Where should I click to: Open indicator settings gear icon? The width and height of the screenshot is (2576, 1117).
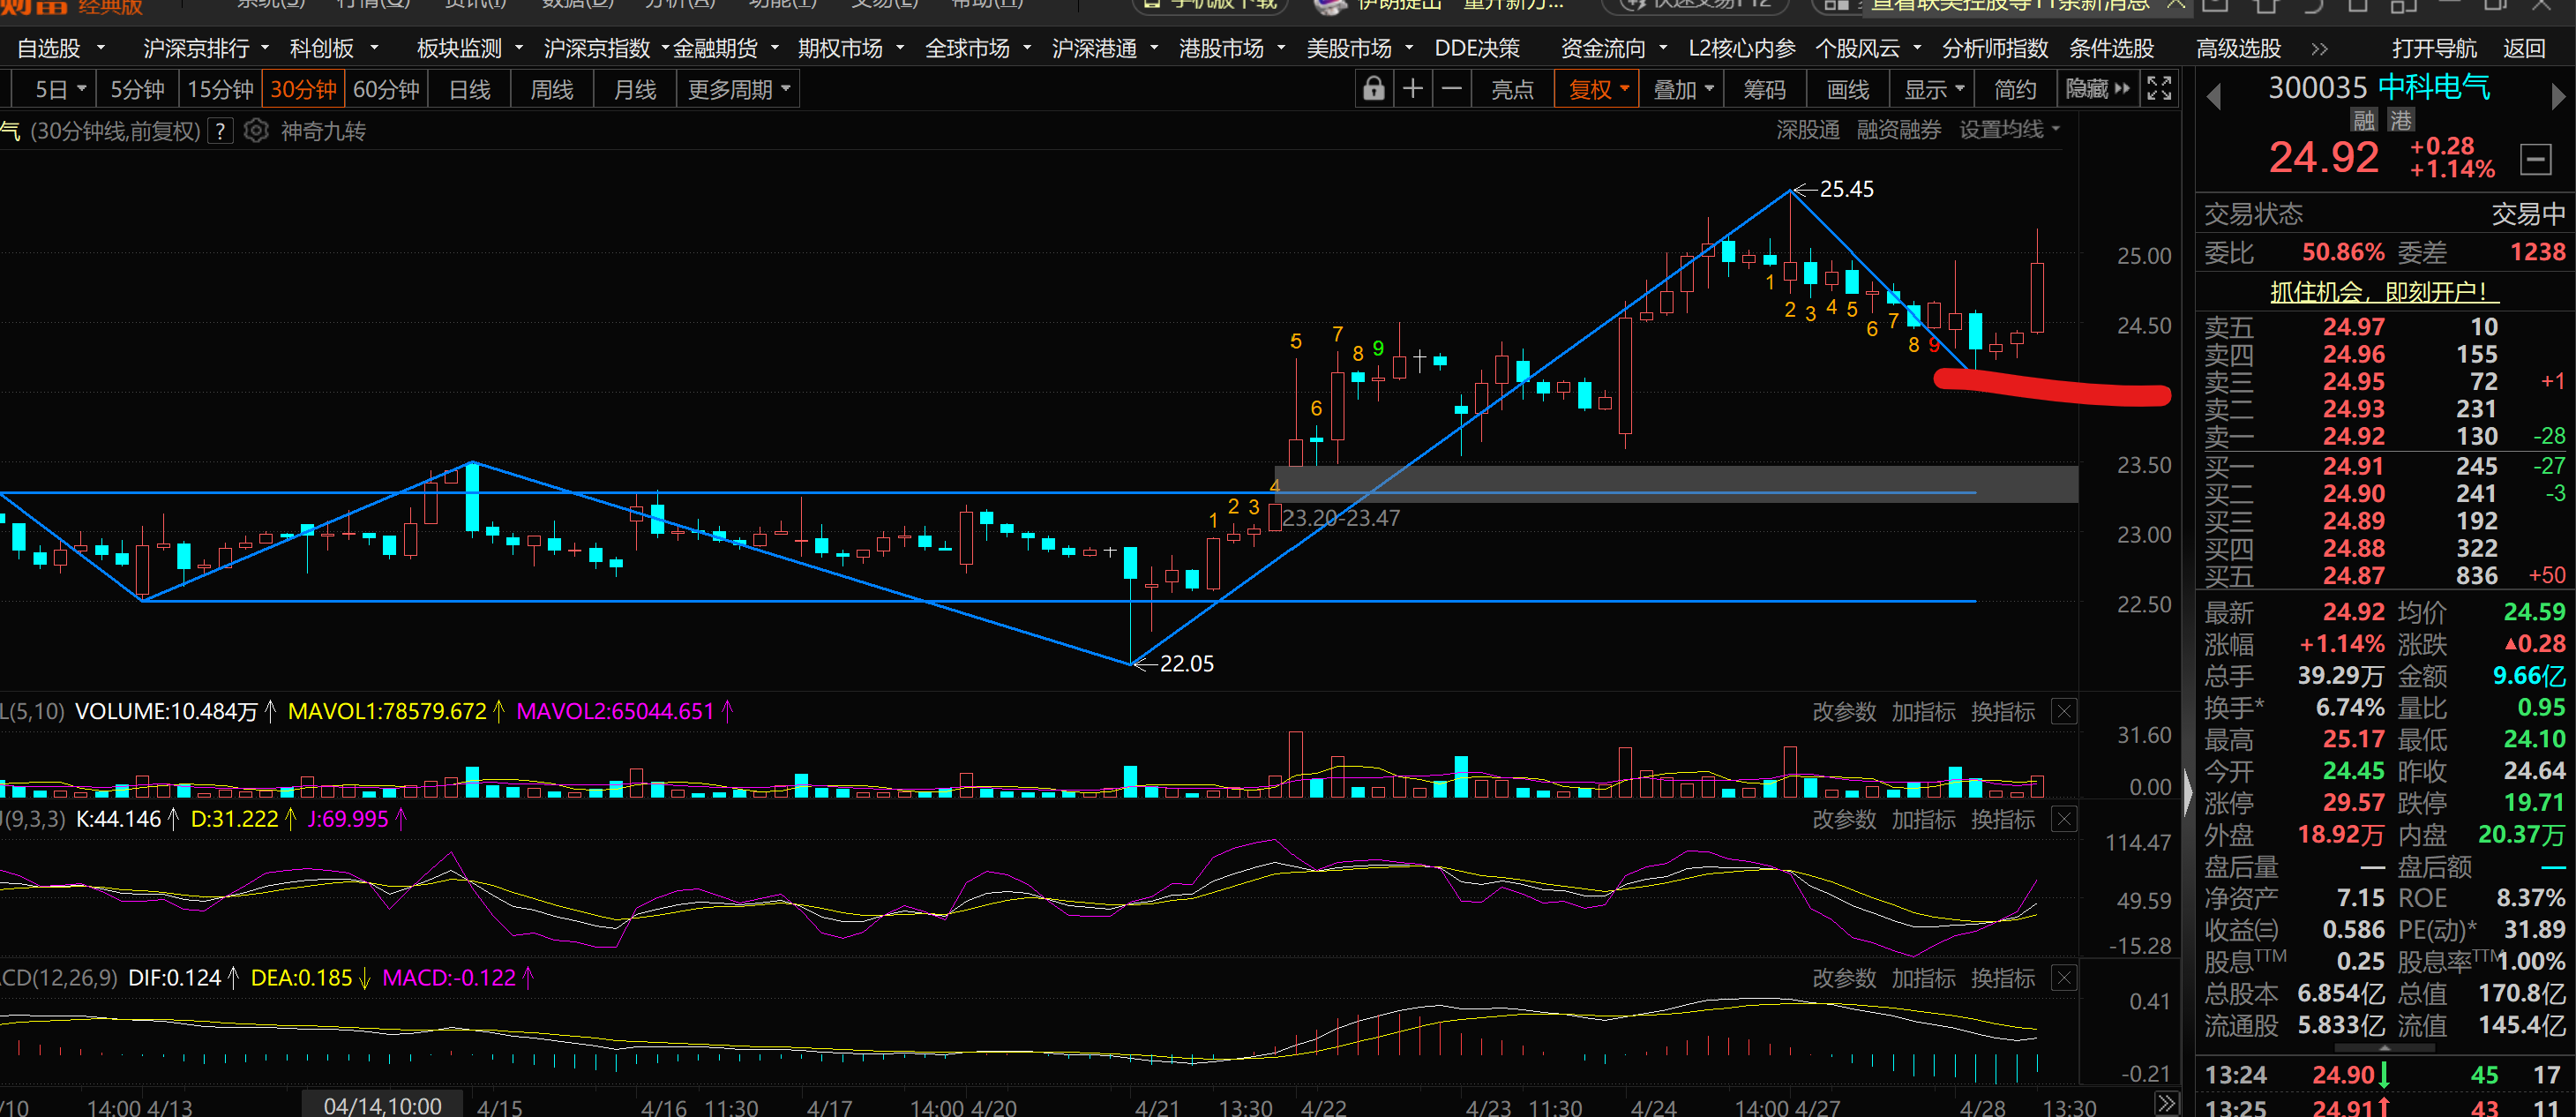point(256,131)
